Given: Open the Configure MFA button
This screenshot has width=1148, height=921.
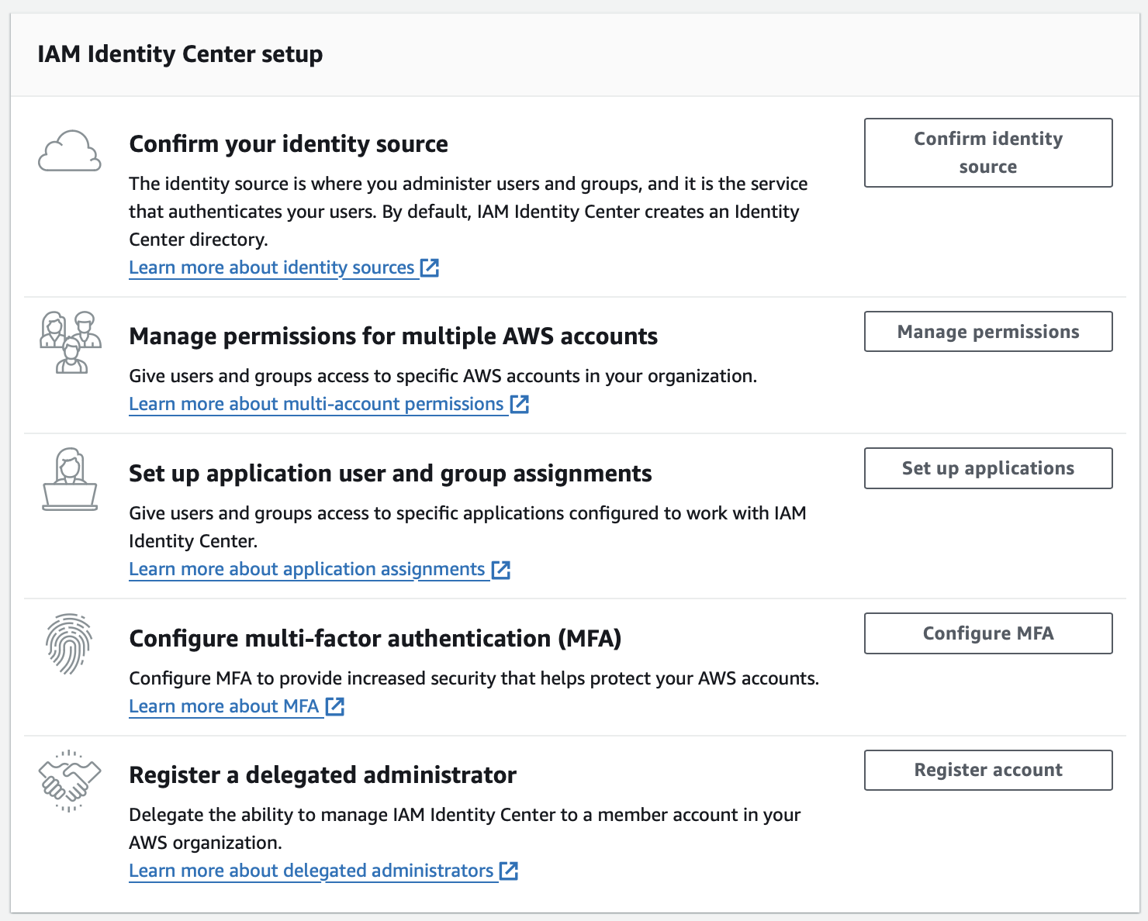Looking at the screenshot, I should tap(988, 633).
